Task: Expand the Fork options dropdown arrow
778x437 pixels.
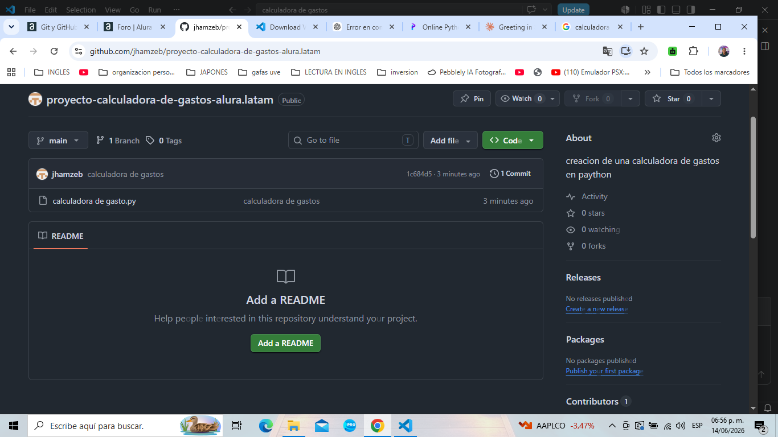Action: pos(630,98)
